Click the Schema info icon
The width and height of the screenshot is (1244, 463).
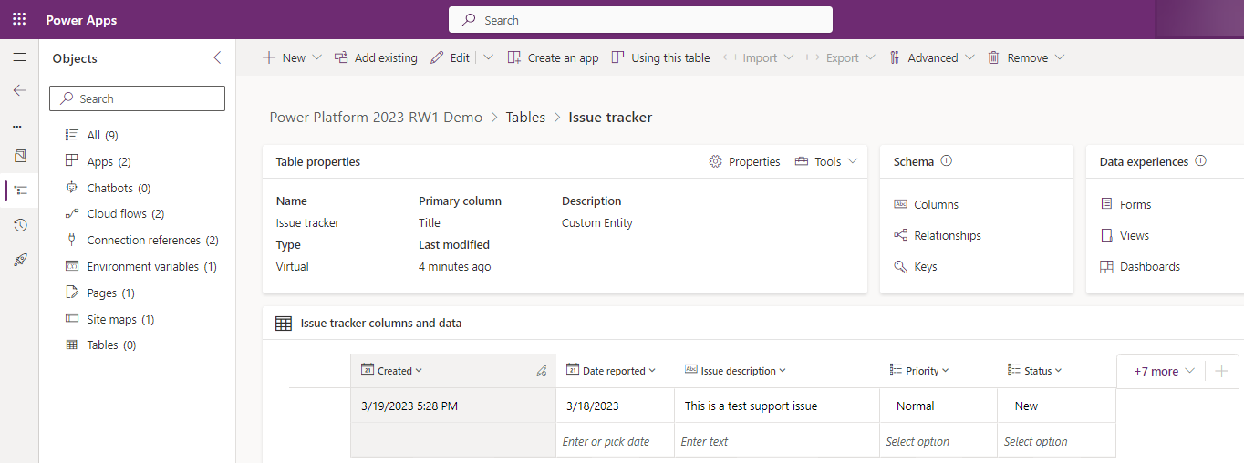[946, 161]
